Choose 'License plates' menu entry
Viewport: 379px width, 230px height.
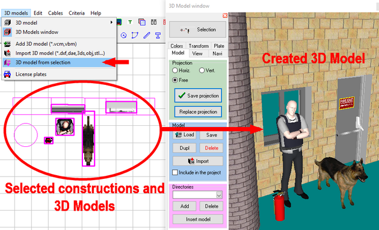(x=59, y=74)
